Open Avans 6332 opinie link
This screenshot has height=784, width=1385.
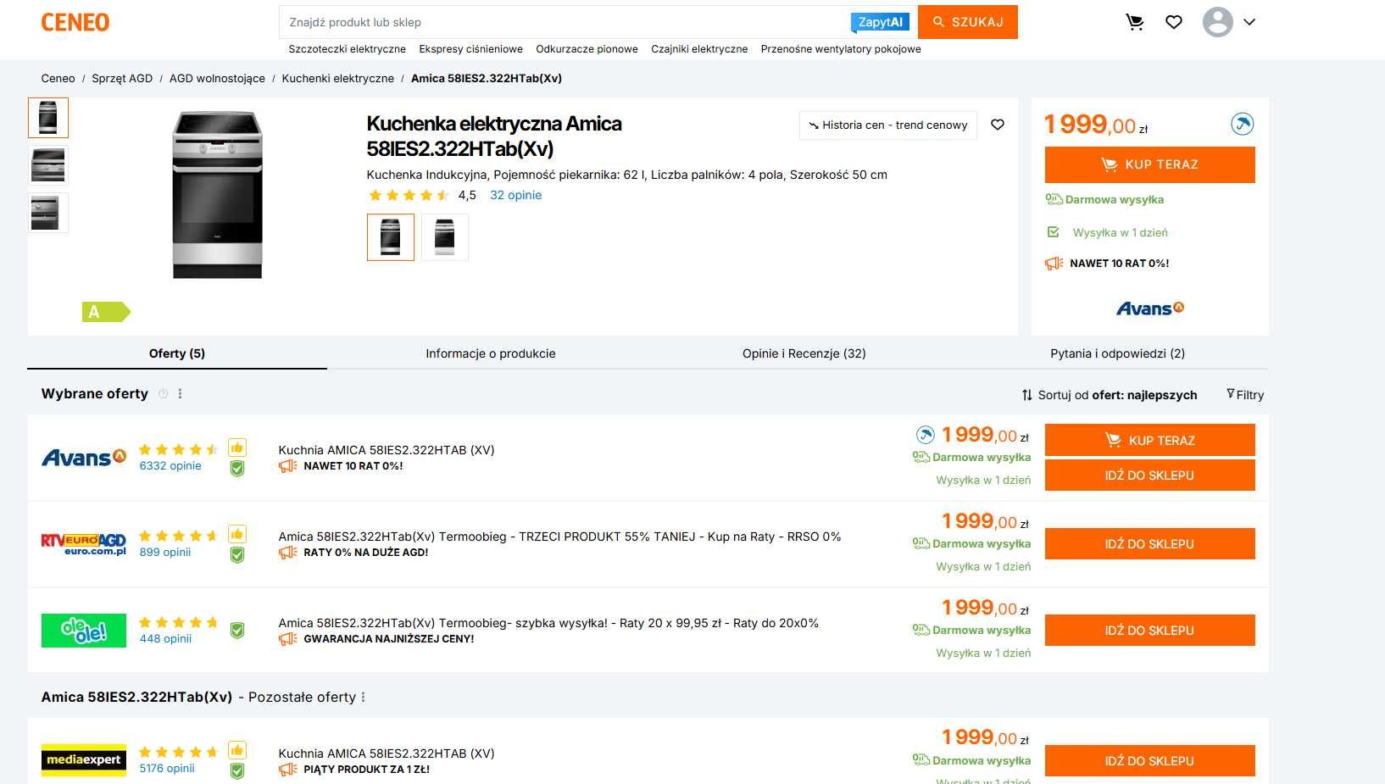170,466
